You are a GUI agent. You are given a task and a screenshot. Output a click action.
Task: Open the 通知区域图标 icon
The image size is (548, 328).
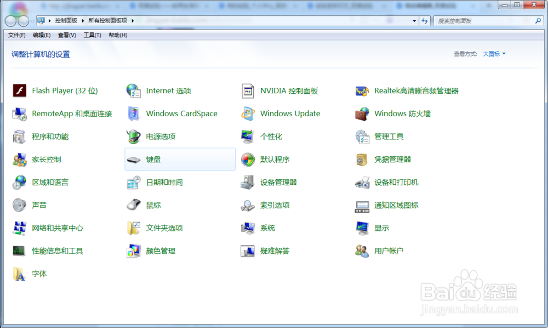coord(362,206)
